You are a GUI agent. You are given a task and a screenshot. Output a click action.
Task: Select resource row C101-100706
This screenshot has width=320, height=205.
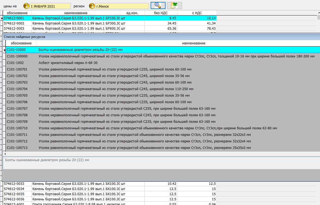point(163,102)
